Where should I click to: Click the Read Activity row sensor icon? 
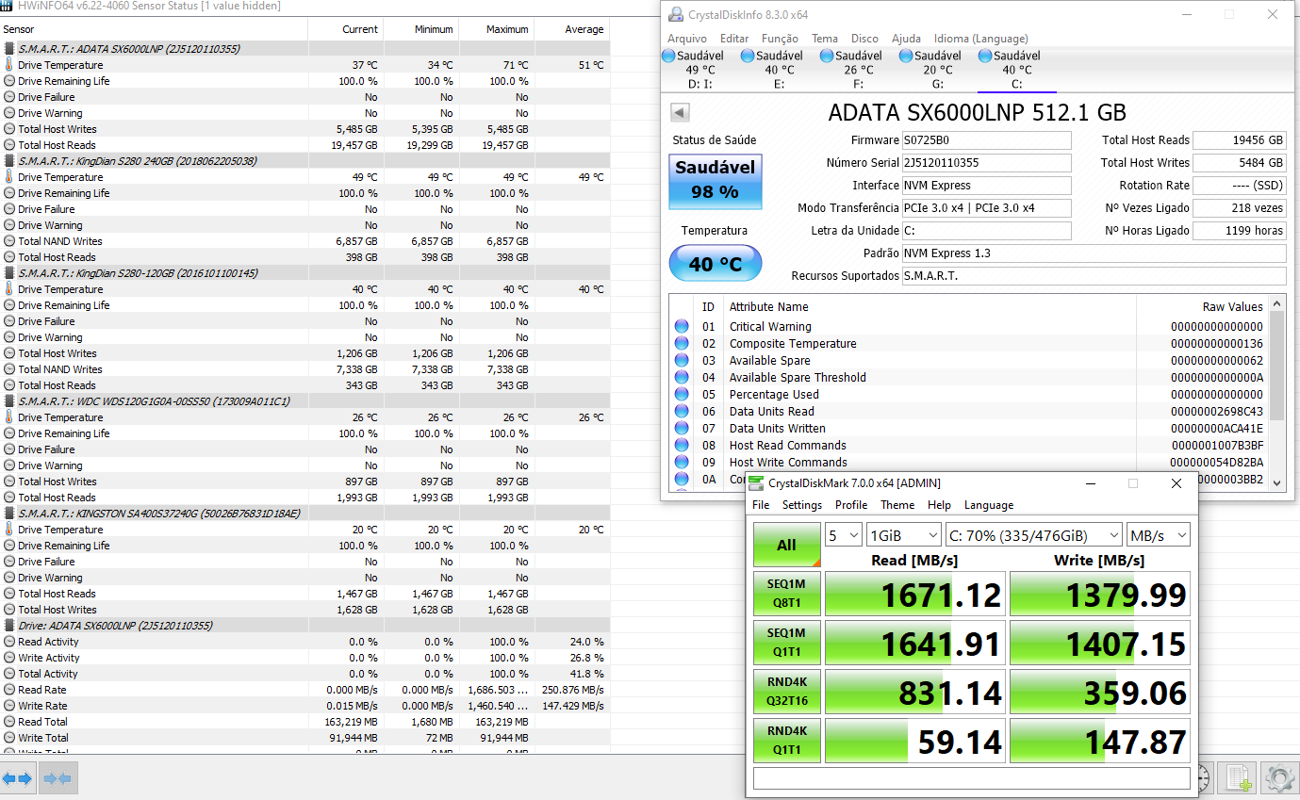tap(9, 642)
